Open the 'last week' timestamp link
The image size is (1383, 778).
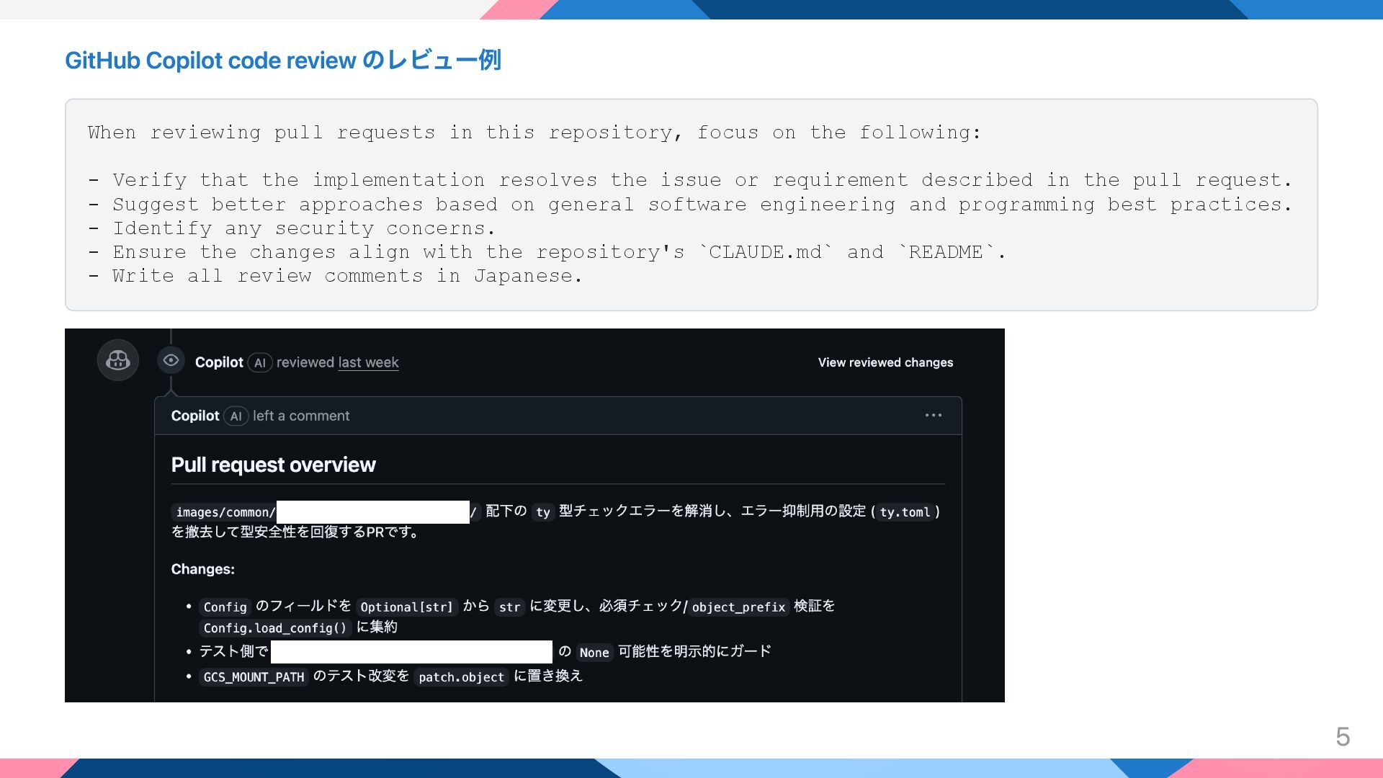[368, 362]
